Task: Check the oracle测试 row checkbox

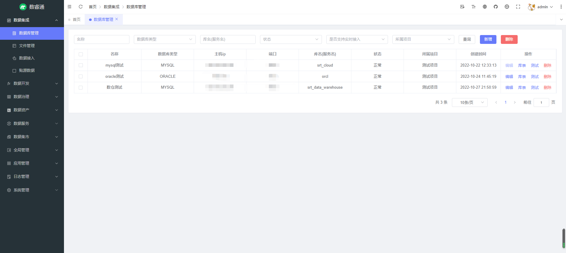Action: [81, 76]
